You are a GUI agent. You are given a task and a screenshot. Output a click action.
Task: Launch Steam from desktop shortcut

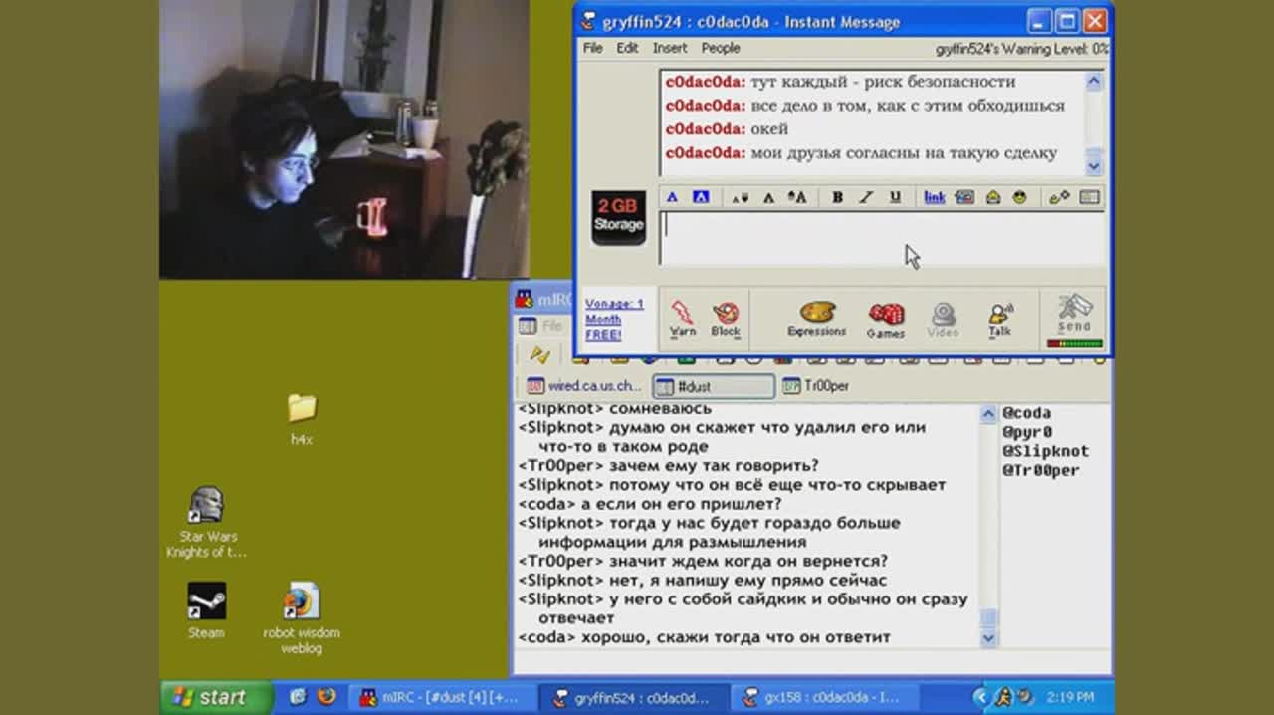click(x=206, y=601)
